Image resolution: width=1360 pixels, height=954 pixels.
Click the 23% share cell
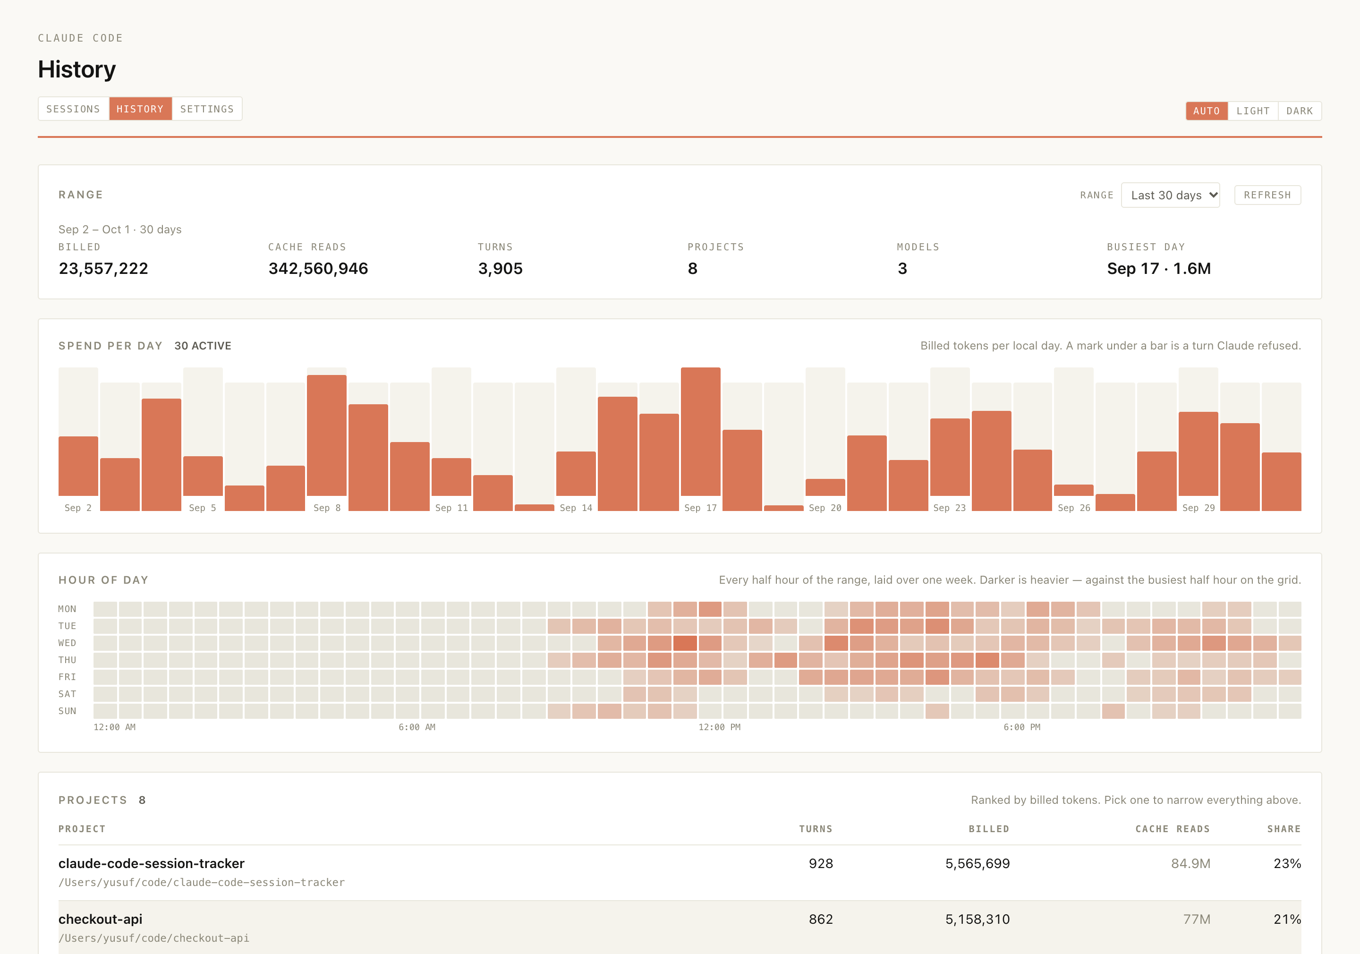point(1287,863)
